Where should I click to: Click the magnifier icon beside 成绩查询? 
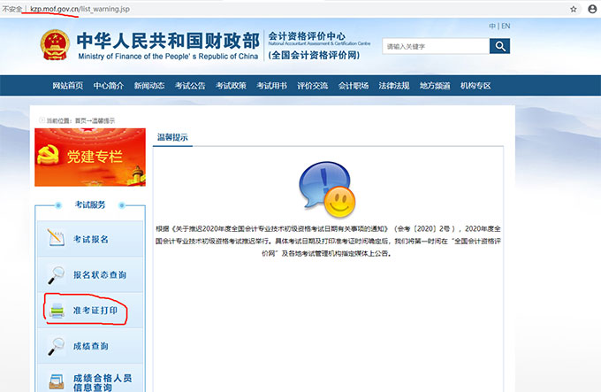click(x=56, y=346)
